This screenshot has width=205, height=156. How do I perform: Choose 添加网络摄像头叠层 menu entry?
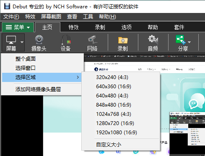(x=42, y=90)
